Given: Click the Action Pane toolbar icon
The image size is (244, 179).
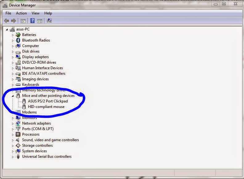Looking at the screenshot, I should tap(40, 21).
